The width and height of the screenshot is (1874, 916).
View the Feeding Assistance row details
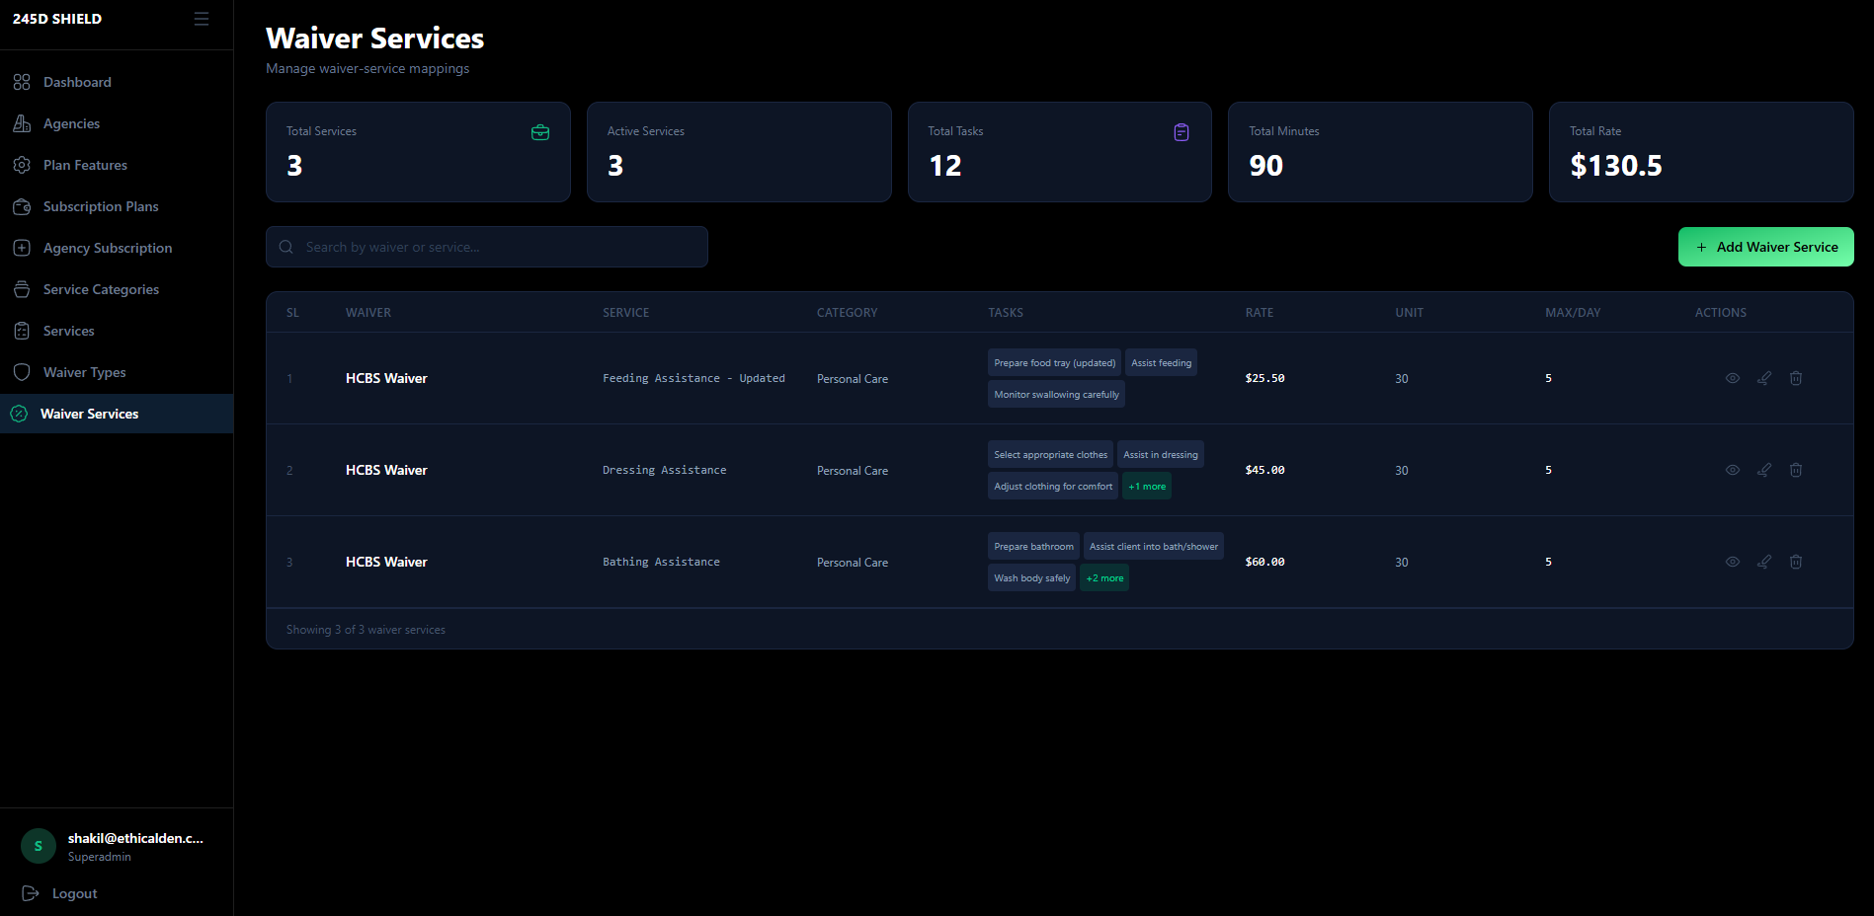[x=1733, y=378]
